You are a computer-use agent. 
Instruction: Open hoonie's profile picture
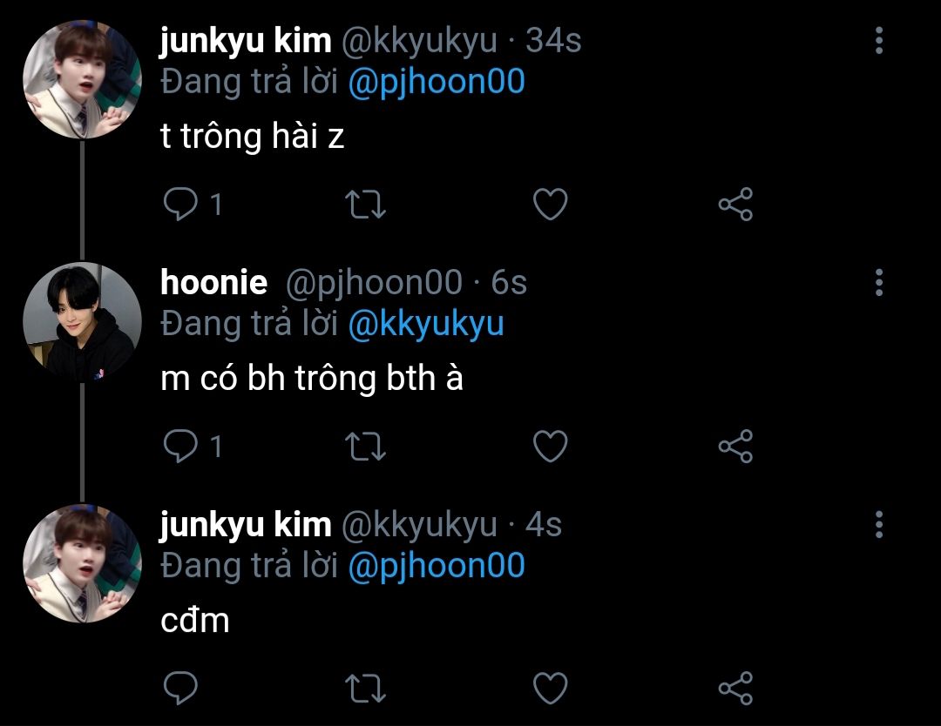pyautogui.click(x=82, y=322)
